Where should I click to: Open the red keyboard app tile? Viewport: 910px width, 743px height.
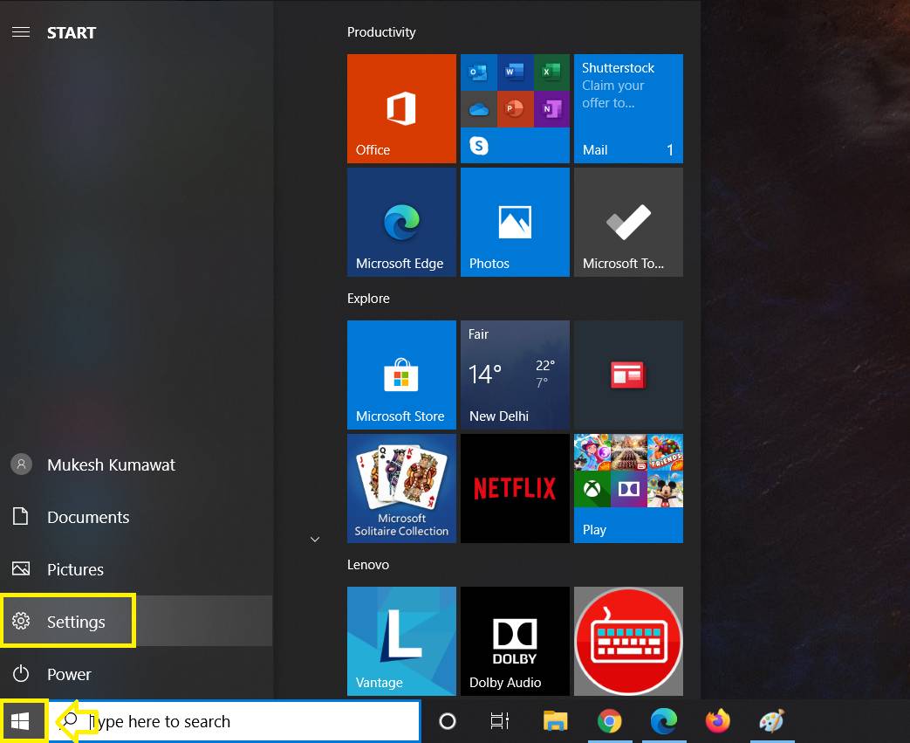pyautogui.click(x=628, y=641)
